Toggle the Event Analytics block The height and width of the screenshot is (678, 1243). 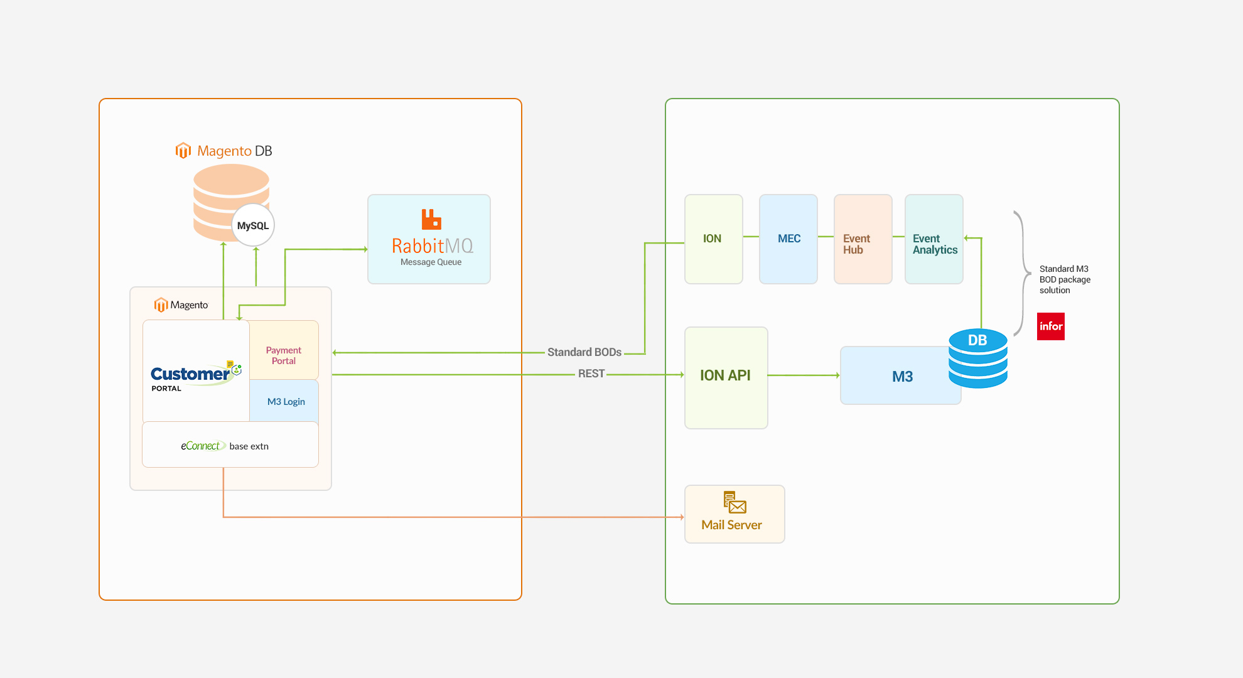934,244
